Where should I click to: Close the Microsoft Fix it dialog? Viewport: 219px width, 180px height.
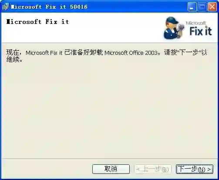[212, 7]
